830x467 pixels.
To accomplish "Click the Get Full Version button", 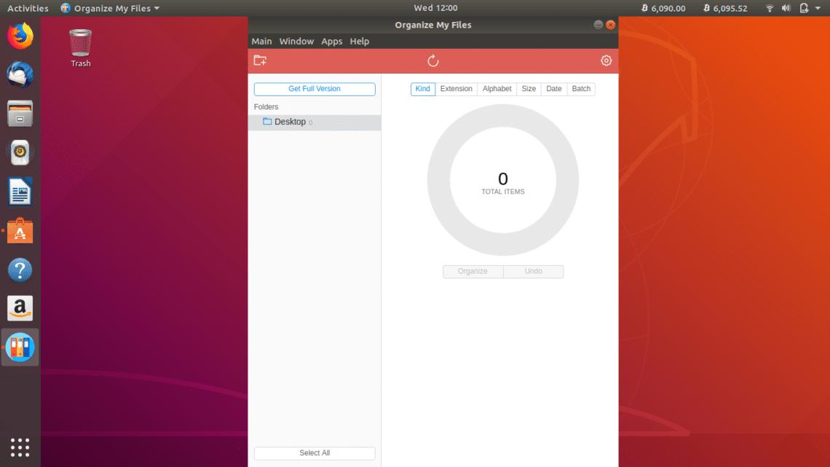I will (x=314, y=88).
